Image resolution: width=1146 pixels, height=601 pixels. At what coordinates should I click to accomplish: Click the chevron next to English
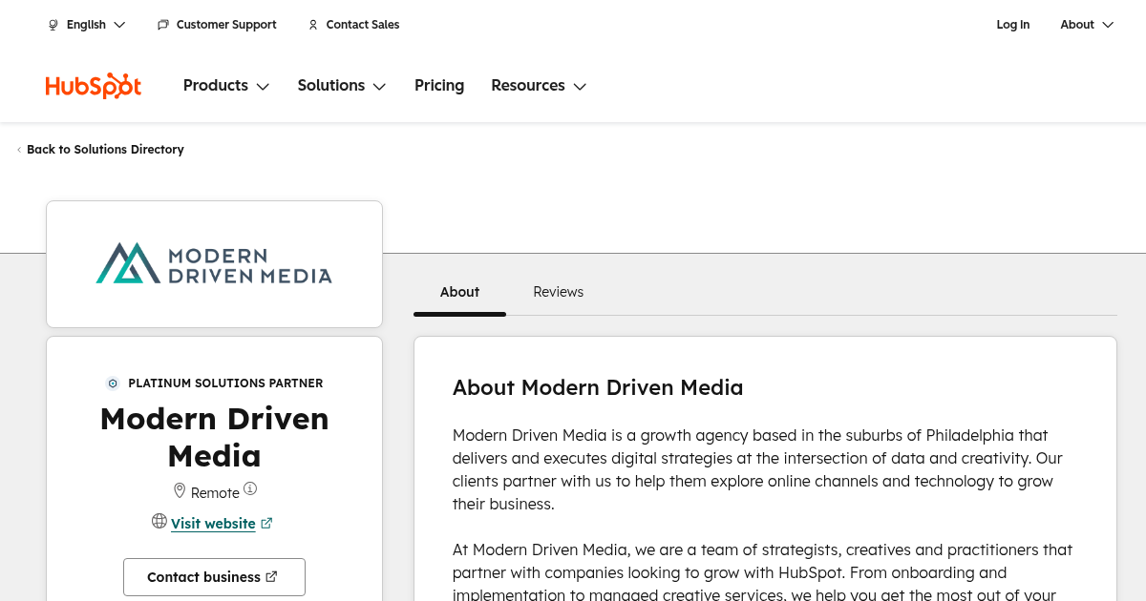(x=119, y=25)
